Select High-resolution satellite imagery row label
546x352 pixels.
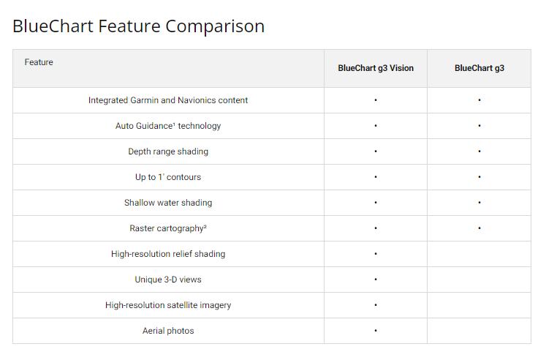coord(168,305)
